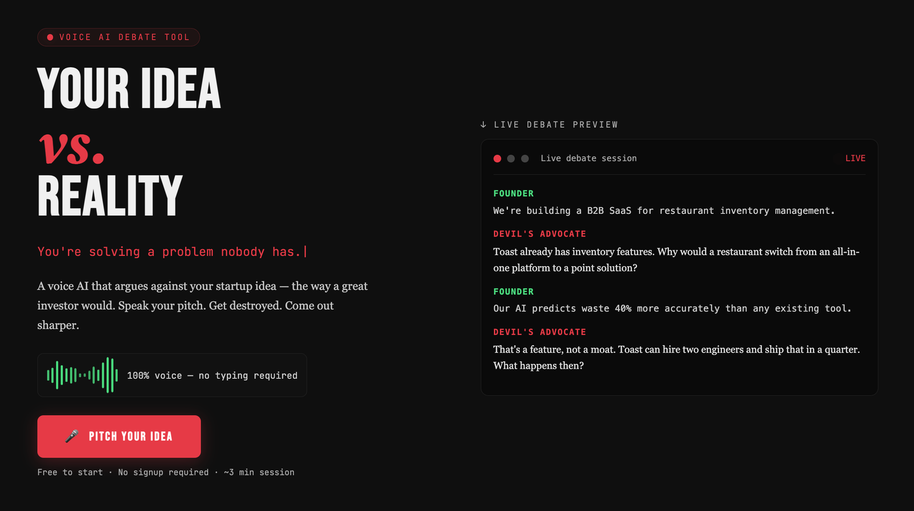Select the Voice AI Debate Tool badge
Image resolution: width=914 pixels, height=511 pixels.
pyautogui.click(x=119, y=37)
